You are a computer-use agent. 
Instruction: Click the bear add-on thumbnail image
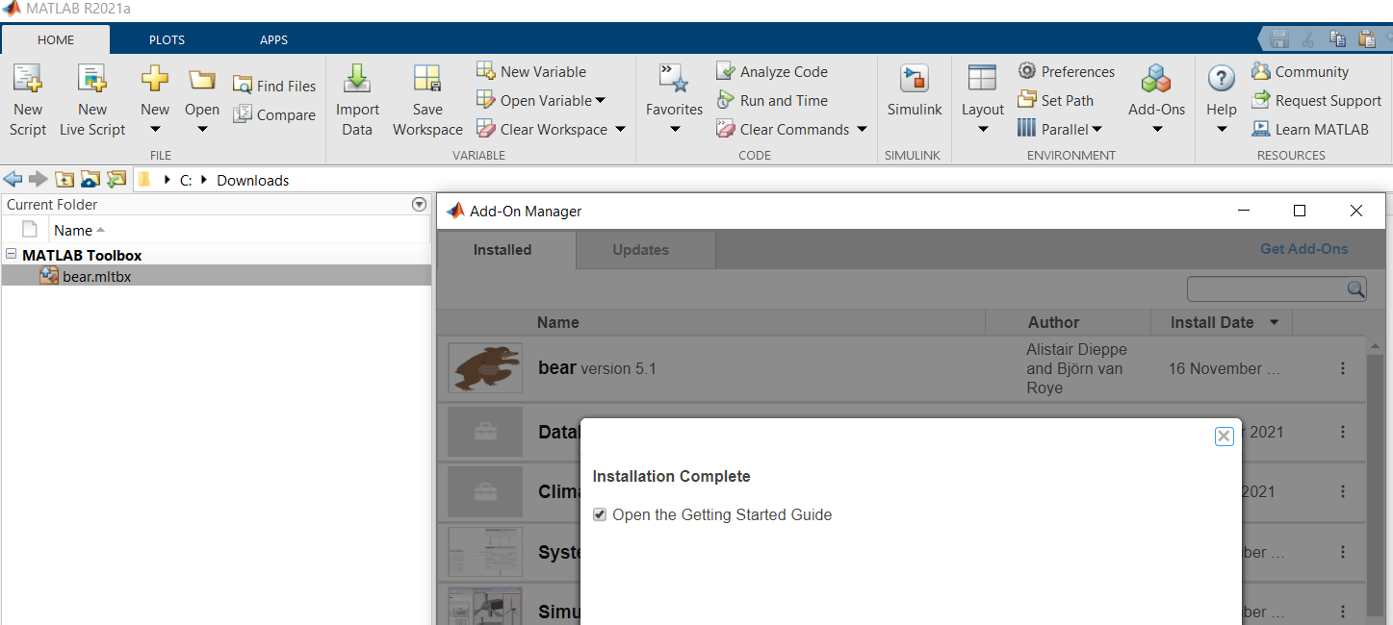coord(485,368)
